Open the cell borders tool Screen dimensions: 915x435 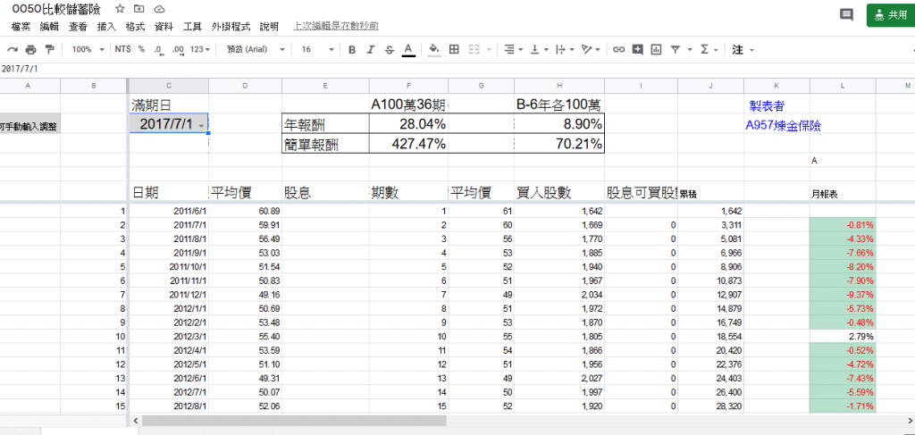454,49
